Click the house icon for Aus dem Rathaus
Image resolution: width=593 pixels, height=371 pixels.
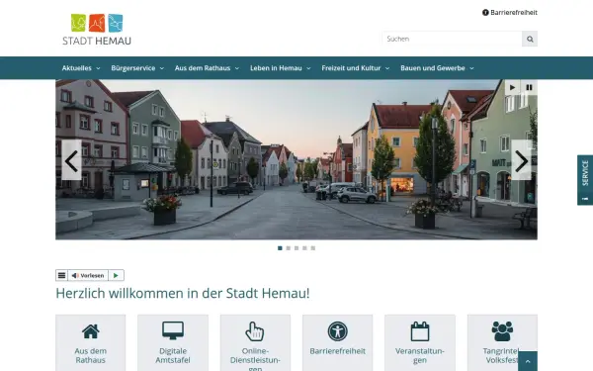point(91,331)
